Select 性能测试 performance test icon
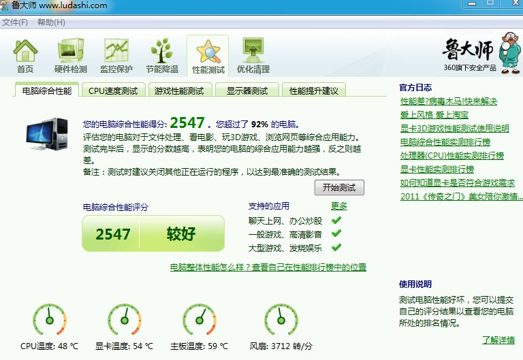The image size is (523, 360). [208, 56]
